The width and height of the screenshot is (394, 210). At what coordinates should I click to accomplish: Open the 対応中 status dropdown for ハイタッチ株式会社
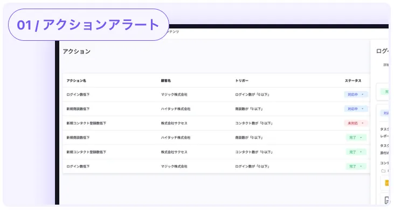(356, 109)
